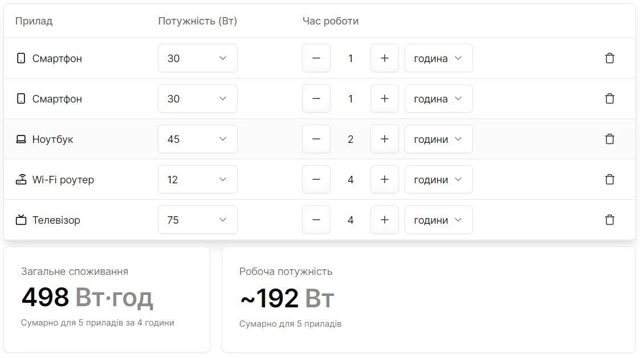640x358 pixels.
Task: Click the Прилад column header
Action: (34, 21)
